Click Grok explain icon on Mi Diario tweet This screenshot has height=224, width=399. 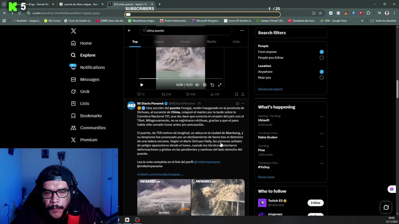tap(237, 104)
